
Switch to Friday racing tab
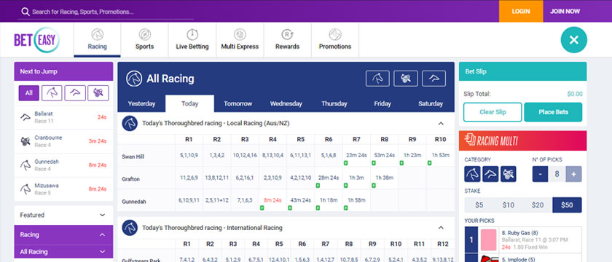pyautogui.click(x=382, y=103)
